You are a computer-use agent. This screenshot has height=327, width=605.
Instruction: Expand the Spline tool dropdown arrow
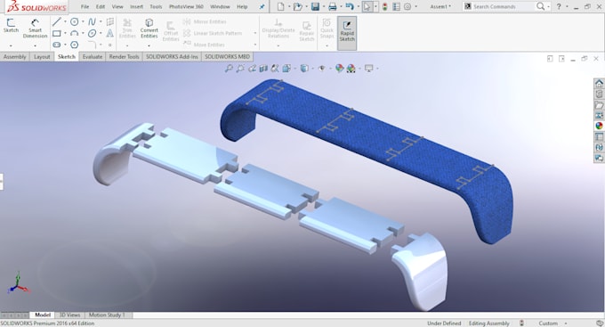pos(101,21)
